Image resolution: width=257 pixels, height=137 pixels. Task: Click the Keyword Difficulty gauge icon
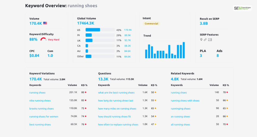[43, 39]
